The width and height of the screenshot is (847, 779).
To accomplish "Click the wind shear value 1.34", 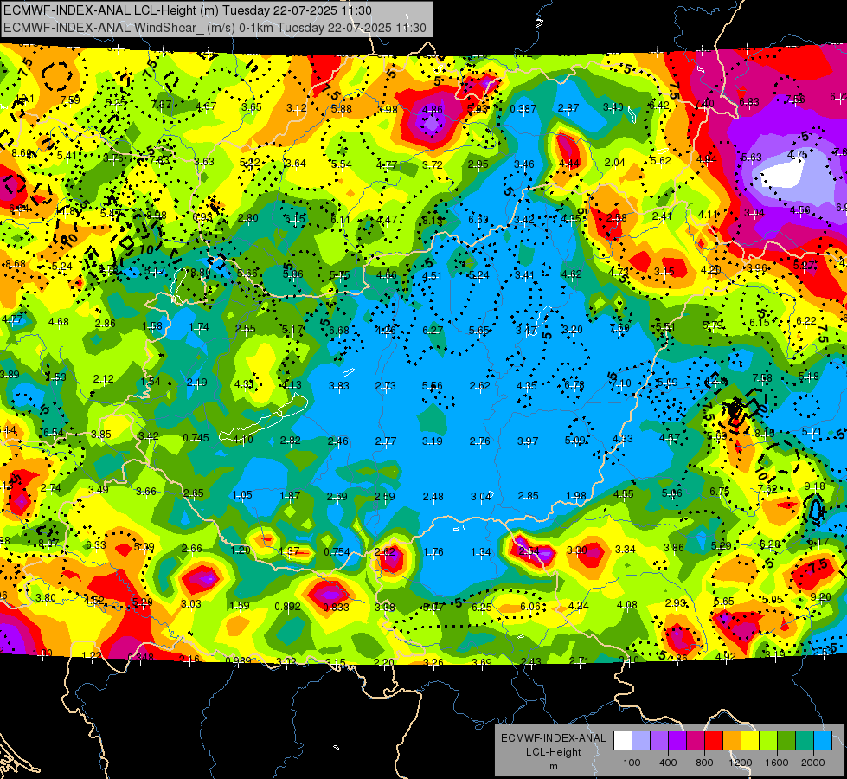I will (x=481, y=552).
